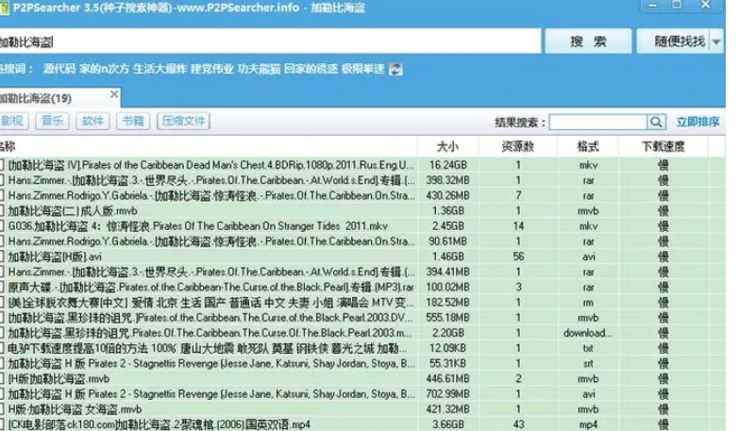Check the box for [H版]加勒比海盗.rmvb

tap(2, 379)
